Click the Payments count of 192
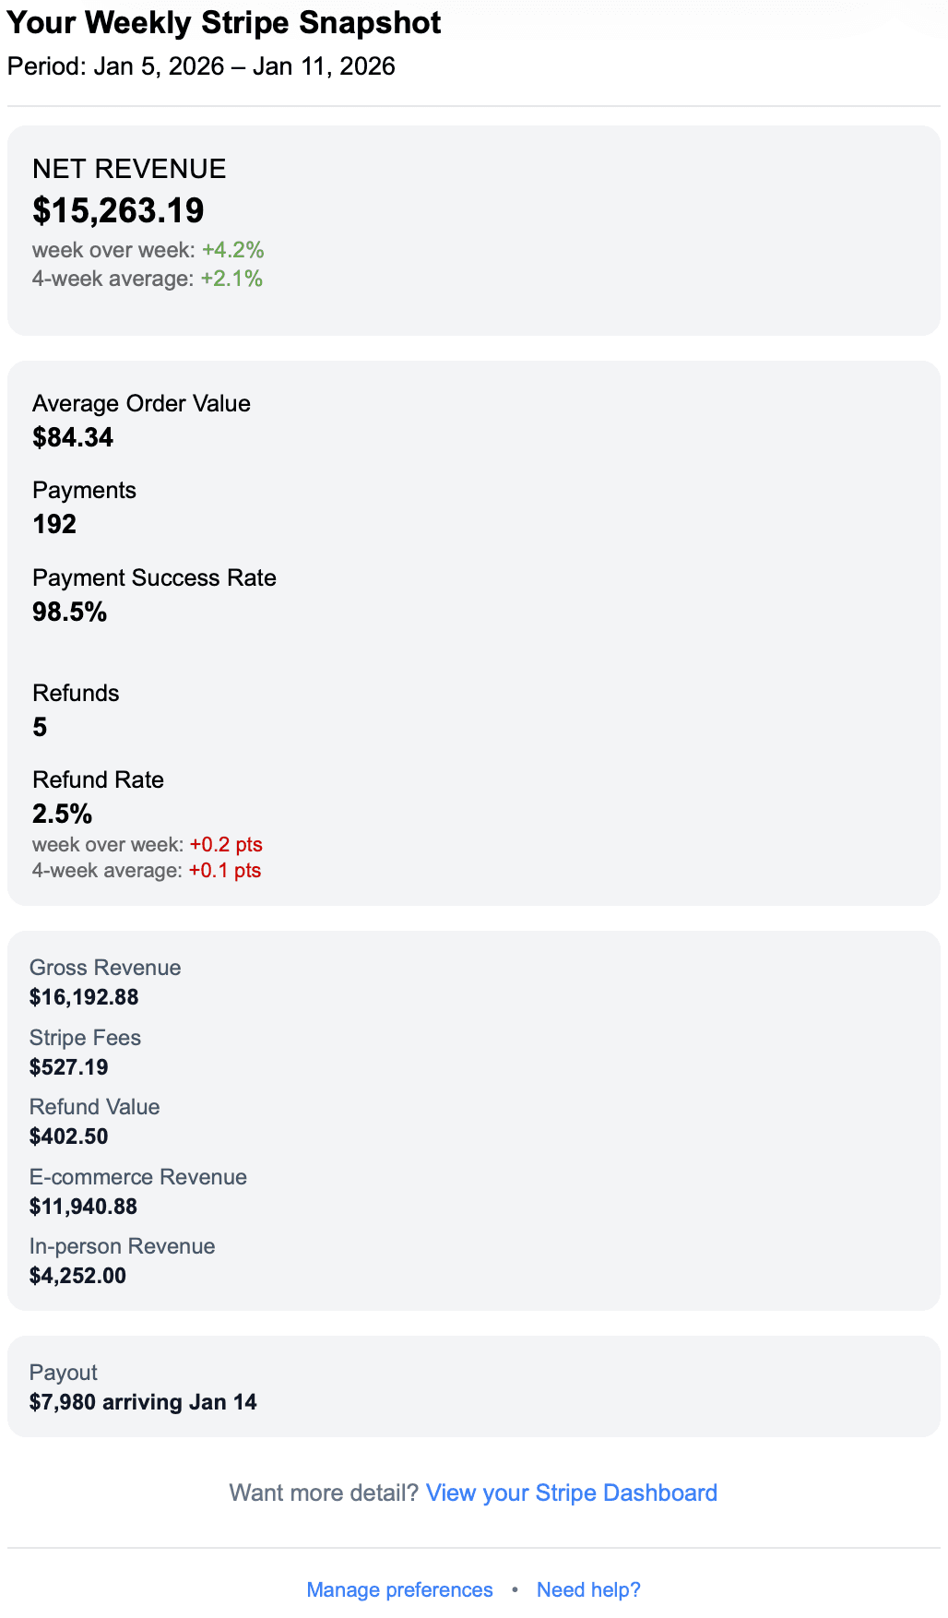 [x=54, y=524]
